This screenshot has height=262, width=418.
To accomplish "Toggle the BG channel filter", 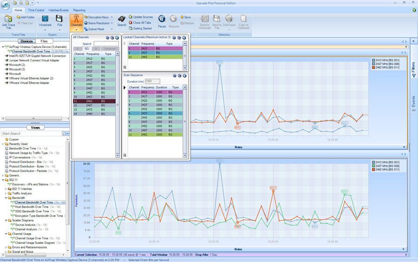I will tap(87, 48).
